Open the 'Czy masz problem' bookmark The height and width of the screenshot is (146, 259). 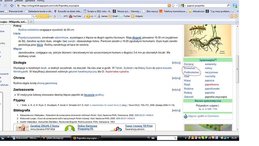click(220, 11)
